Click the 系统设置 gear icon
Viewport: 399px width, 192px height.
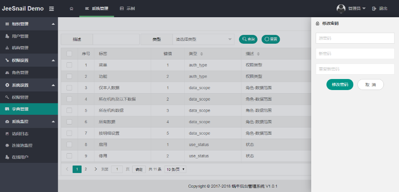[7, 85]
